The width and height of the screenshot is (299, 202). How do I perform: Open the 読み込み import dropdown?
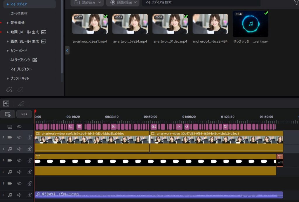coord(89,2)
